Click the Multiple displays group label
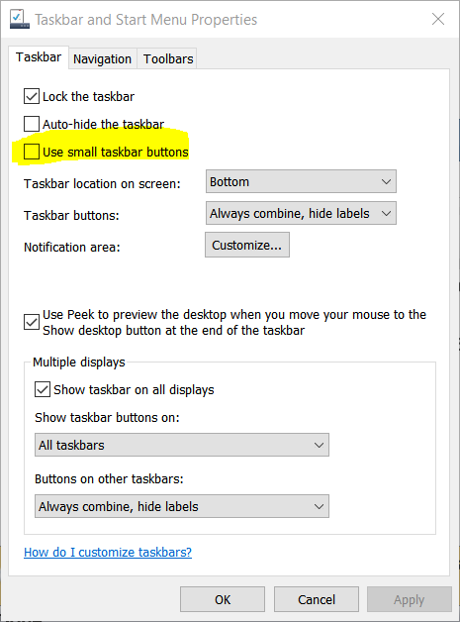460x622 pixels. pos(79,363)
